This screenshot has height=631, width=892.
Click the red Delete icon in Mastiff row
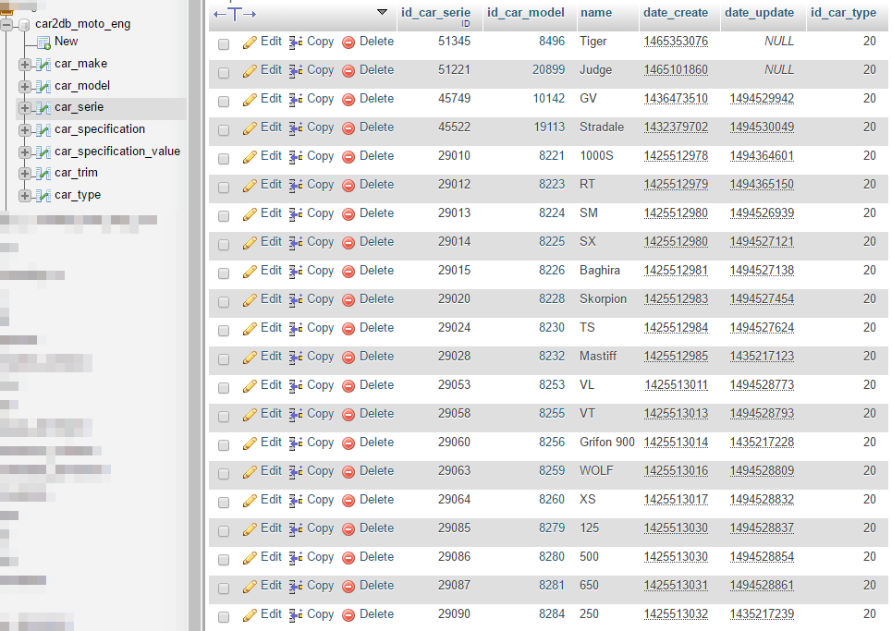[348, 357]
